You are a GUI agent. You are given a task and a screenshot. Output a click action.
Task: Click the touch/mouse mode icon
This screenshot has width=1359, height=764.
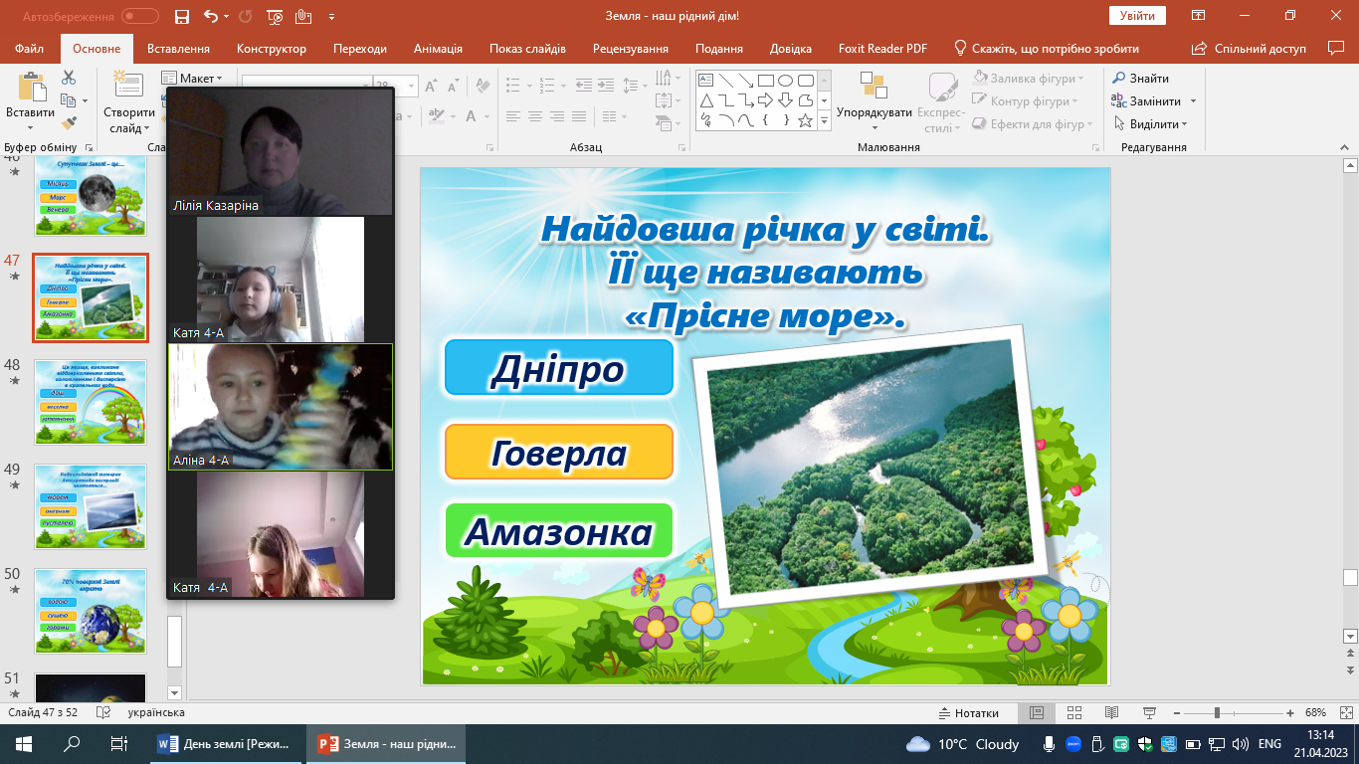pyautogui.click(x=304, y=16)
